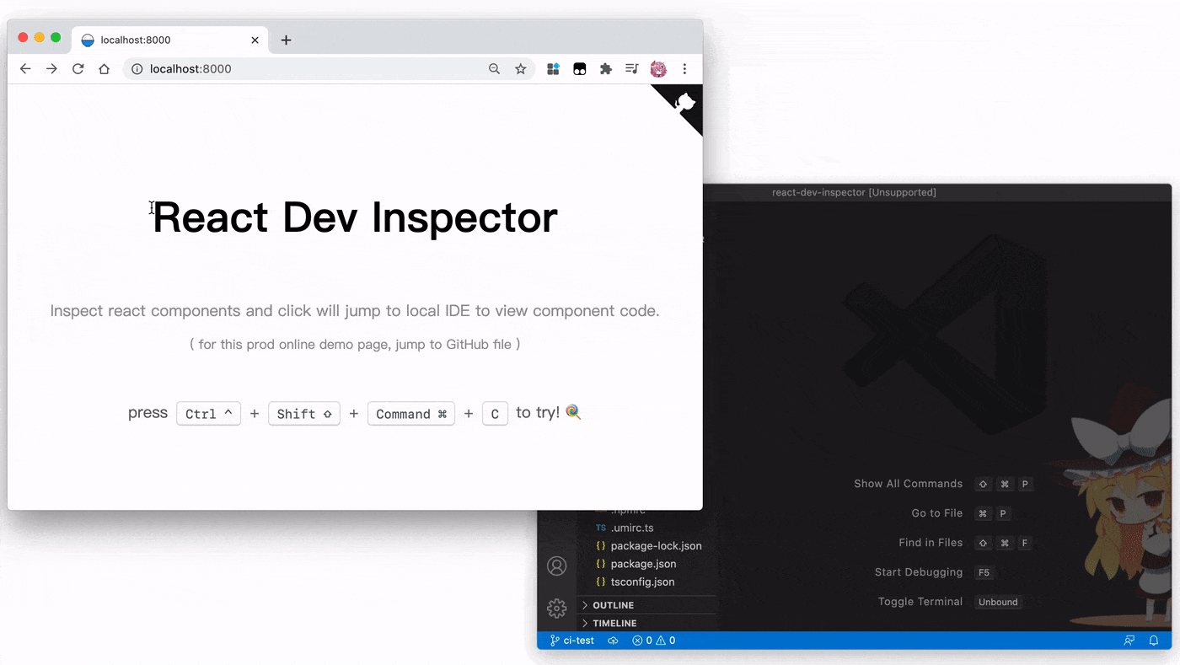Open the VS Code Manage gear icon
The width and height of the screenshot is (1180, 665).
tap(556, 608)
